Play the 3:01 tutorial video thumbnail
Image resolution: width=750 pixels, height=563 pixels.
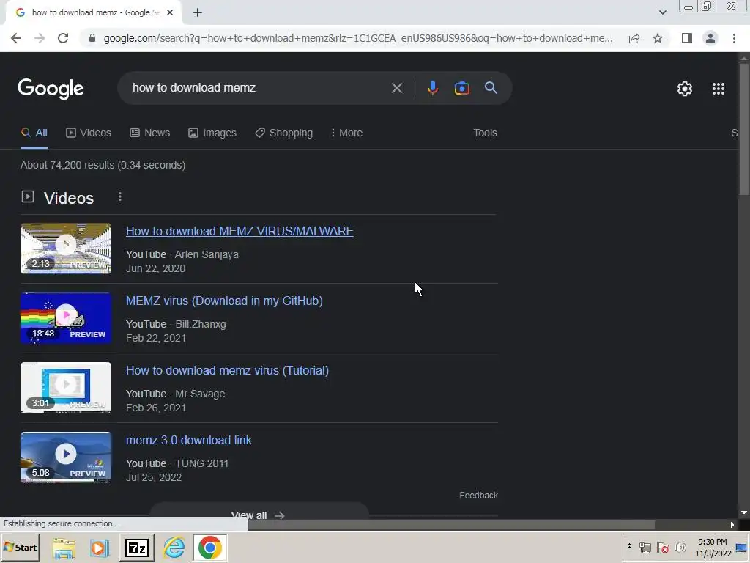[65, 388]
